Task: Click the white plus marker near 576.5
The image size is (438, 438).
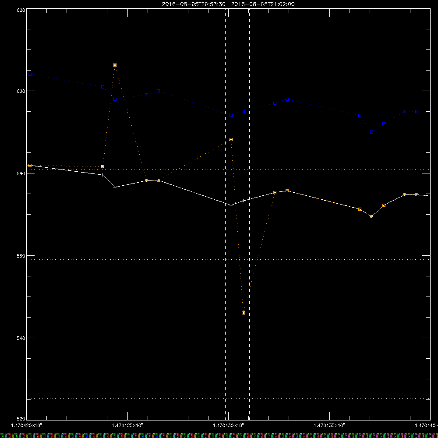Action: (115, 187)
